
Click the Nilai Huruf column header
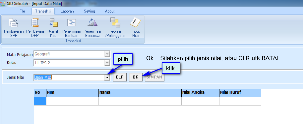click(240, 93)
